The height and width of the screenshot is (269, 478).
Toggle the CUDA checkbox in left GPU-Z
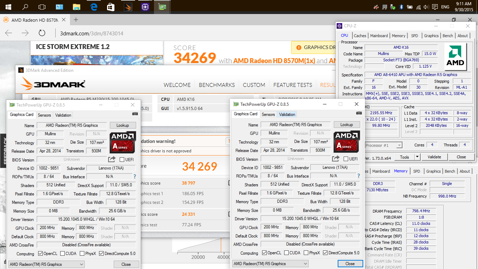click(x=63, y=254)
